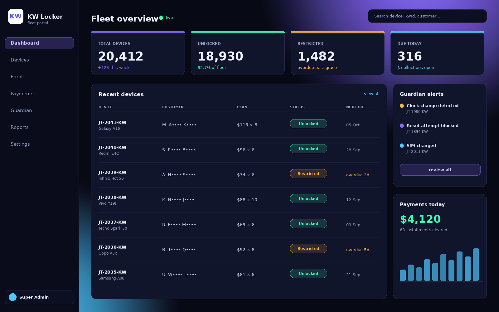
Task: Click the Restricted badge for JT-2039-KW
Action: pyautogui.click(x=308, y=173)
